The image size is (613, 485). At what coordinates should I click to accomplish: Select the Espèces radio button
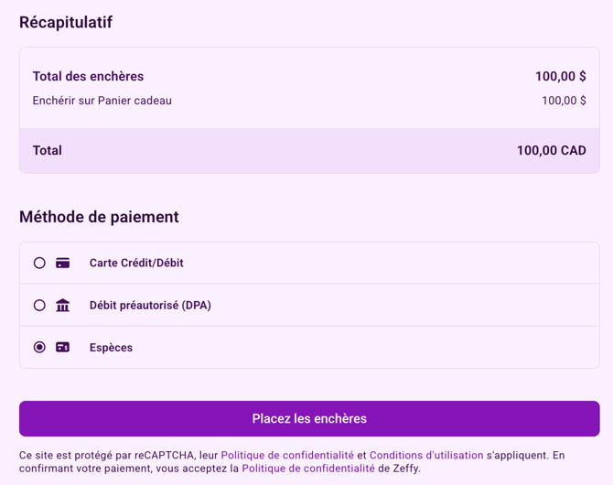coord(39,348)
